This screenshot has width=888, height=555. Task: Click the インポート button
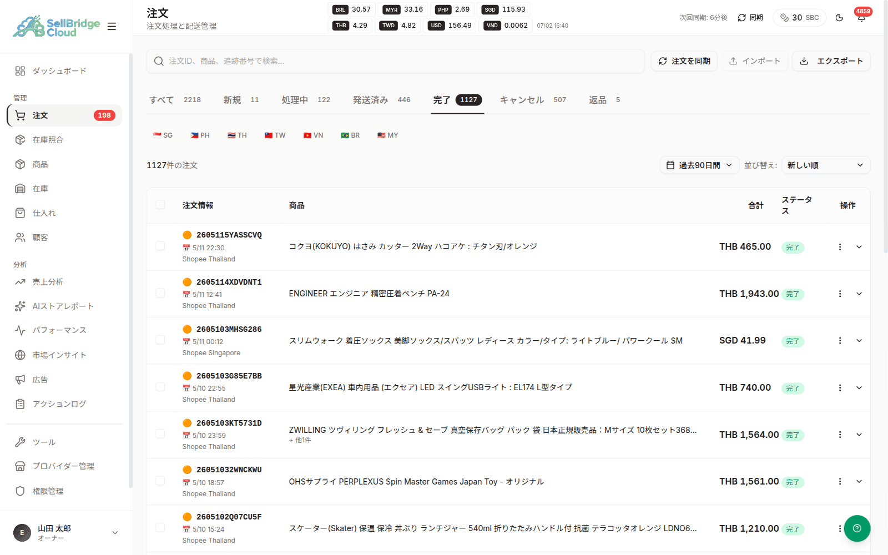pos(755,61)
